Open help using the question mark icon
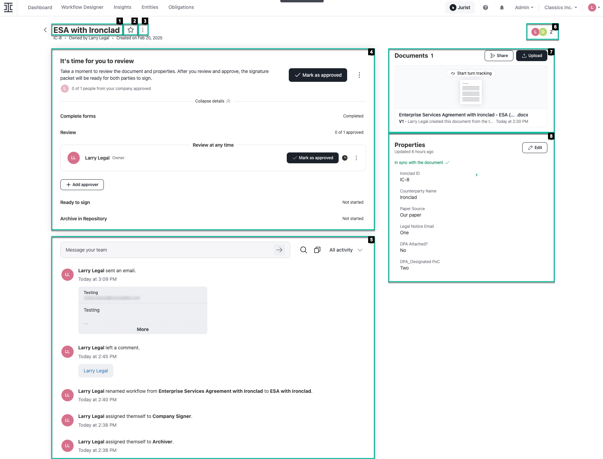Screen dimensions: 603x459 485,7
